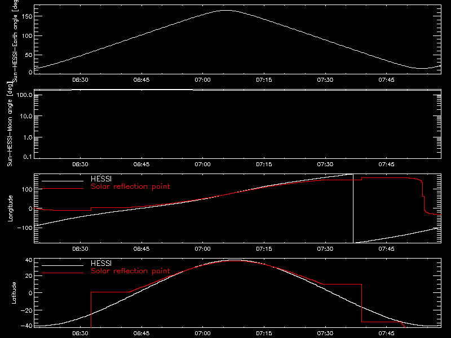This screenshot has height=338, width=451.
Task: Click the 100 tick on Longitude axis
Action: click(27, 189)
